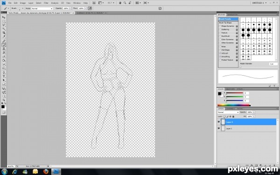
Task: Uncheck the Airbrush checkbox
Action: (x=220, y=53)
